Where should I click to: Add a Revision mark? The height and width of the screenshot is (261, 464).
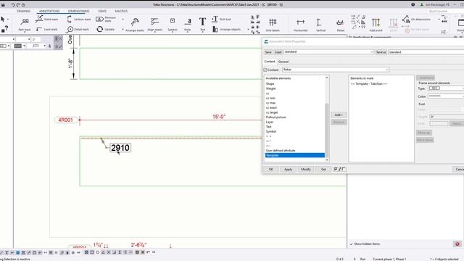tap(106, 20)
